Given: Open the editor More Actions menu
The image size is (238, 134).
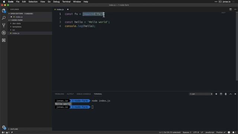Looking at the screenshot, I should (x=235, y=9).
